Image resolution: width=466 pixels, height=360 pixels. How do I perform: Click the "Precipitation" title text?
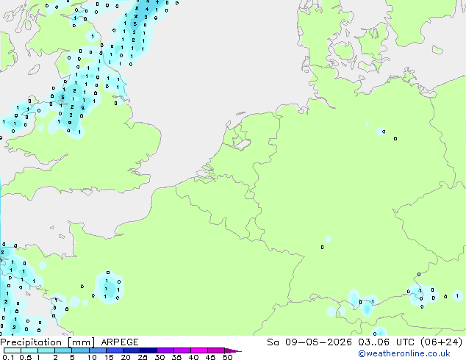(x=31, y=342)
